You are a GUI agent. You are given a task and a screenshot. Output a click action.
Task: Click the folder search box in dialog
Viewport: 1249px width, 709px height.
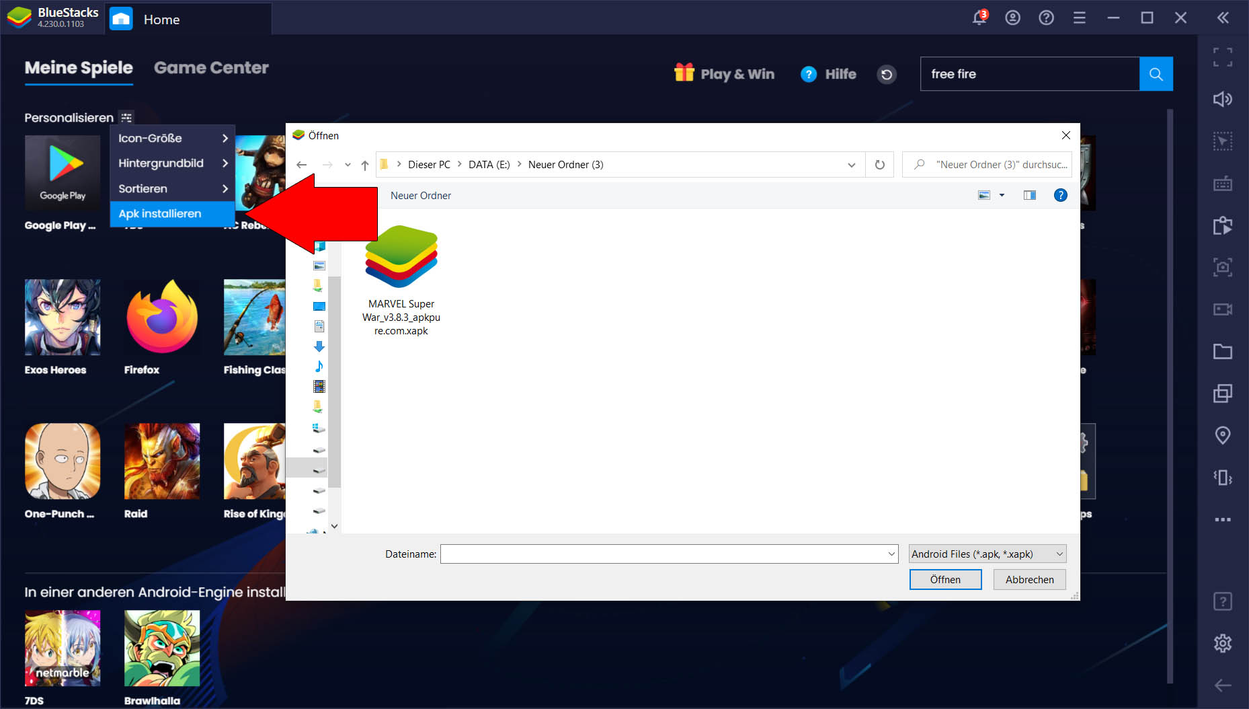(x=987, y=165)
